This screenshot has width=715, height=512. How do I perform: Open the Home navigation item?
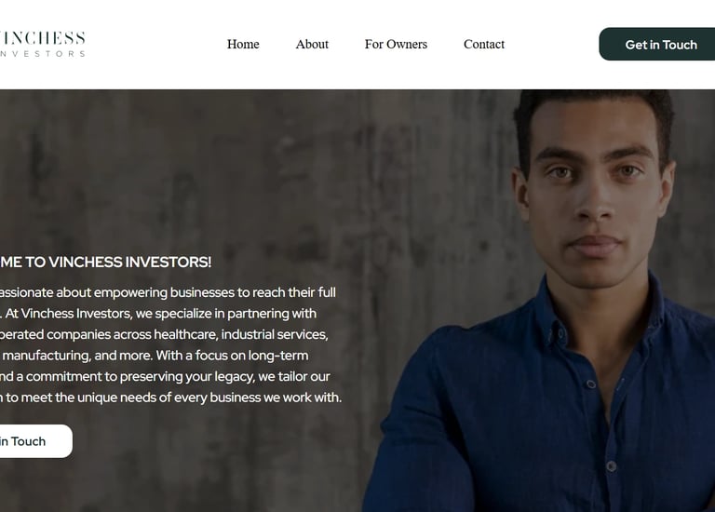click(243, 45)
